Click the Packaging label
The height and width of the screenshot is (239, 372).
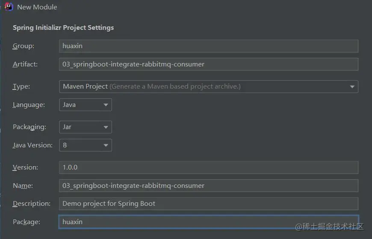[x=30, y=127]
